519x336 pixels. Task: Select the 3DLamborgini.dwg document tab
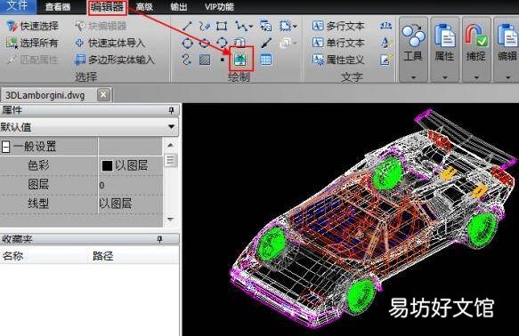(45, 95)
